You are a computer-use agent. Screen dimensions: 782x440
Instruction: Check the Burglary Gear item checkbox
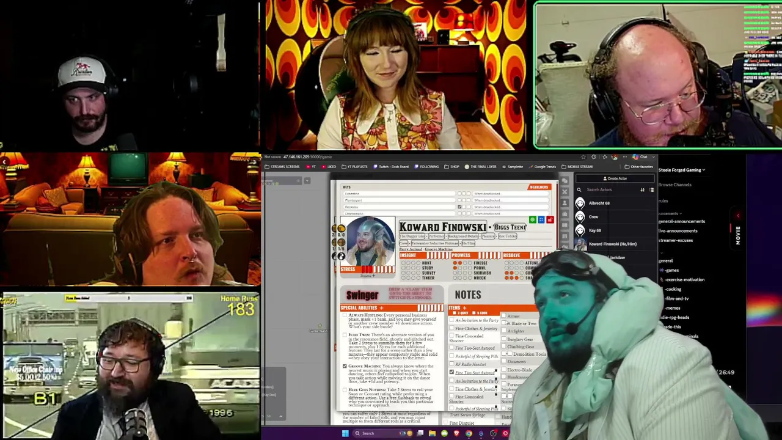pyautogui.click(x=504, y=339)
